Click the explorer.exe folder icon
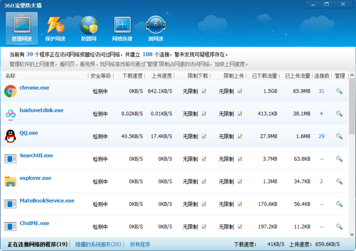Viewport: 356px width, 251px height. pyautogui.click(x=10, y=181)
